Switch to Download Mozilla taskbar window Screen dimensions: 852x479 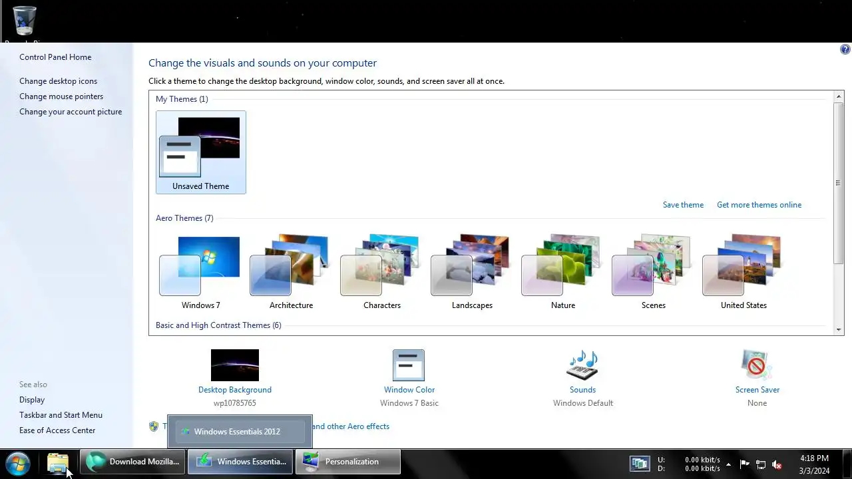pyautogui.click(x=132, y=462)
